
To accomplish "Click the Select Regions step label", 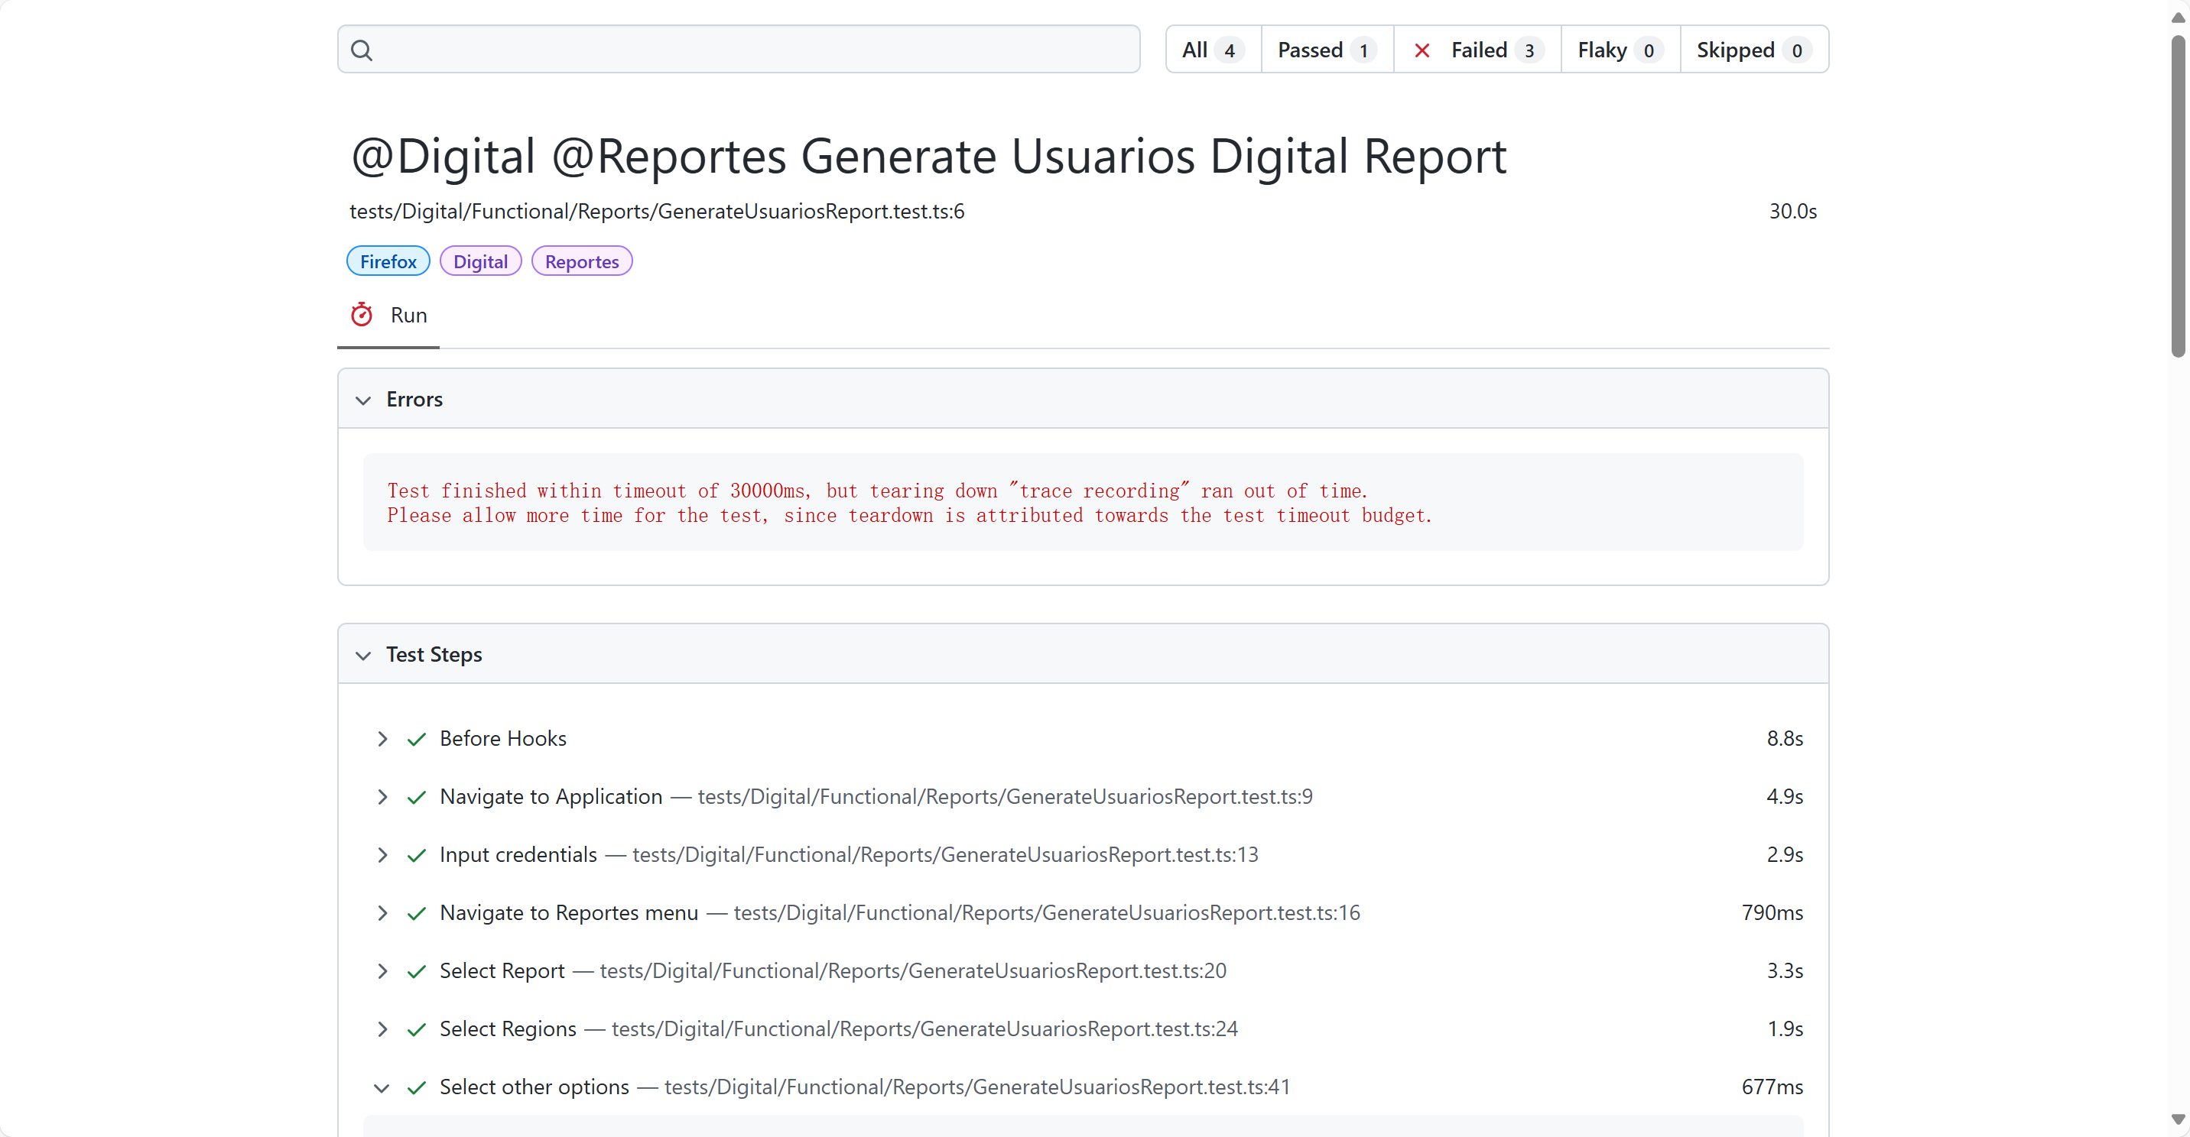I will pyautogui.click(x=509, y=1029).
